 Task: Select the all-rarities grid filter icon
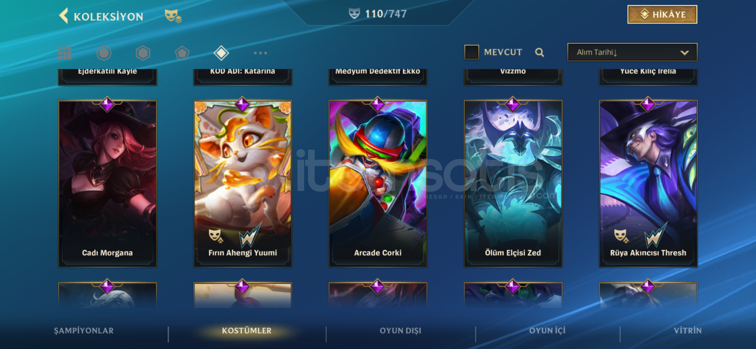click(65, 53)
